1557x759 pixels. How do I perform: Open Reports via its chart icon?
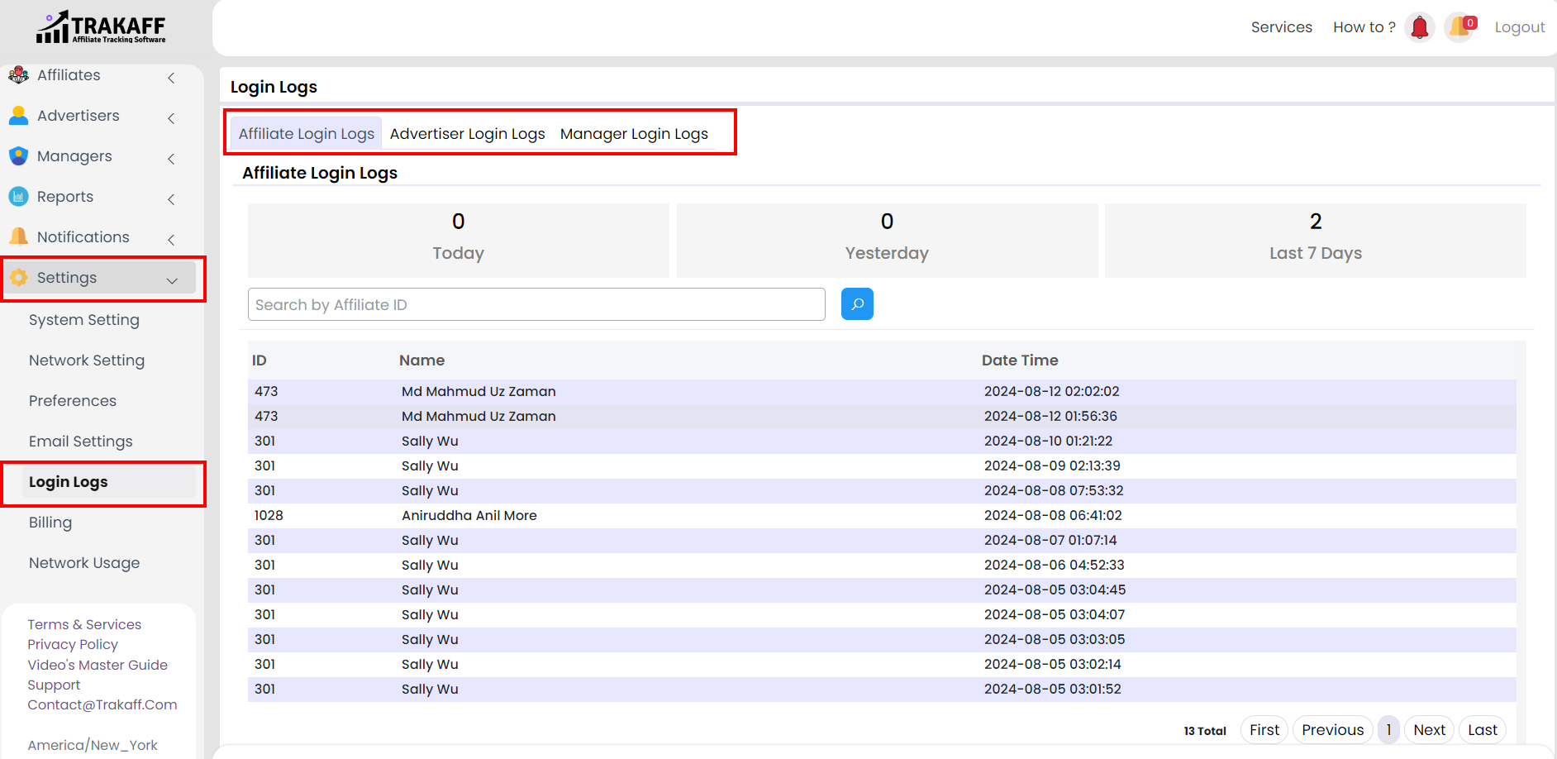click(18, 197)
